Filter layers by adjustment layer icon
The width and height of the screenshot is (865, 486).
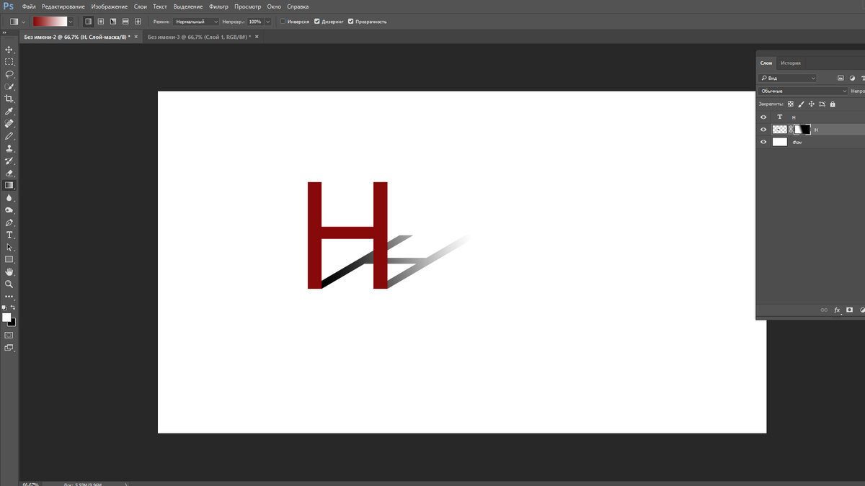pos(852,78)
